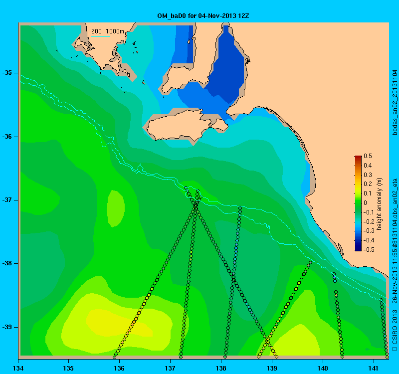
Task: Click the colorbar's top label positive '0.5'
Action: [x=368, y=156]
